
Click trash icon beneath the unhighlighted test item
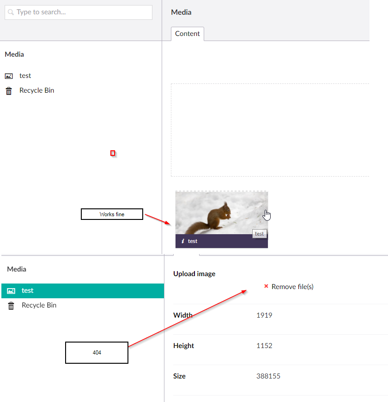pyautogui.click(x=9, y=91)
